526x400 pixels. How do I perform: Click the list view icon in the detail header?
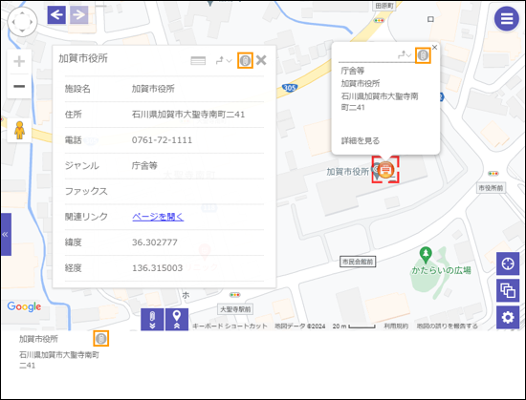(198, 60)
